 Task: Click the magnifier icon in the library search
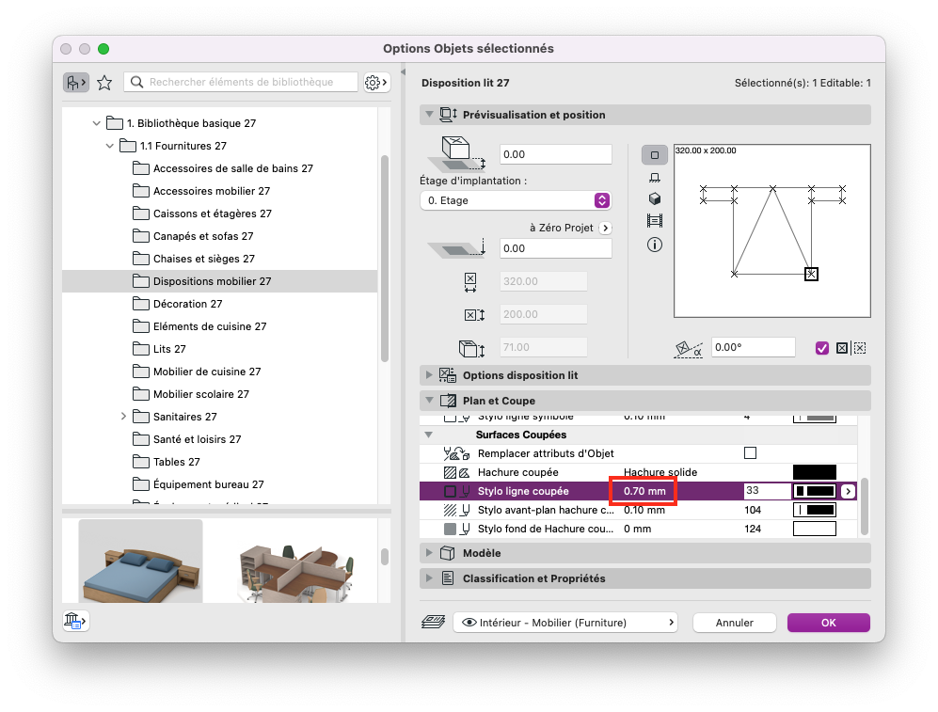tap(137, 82)
